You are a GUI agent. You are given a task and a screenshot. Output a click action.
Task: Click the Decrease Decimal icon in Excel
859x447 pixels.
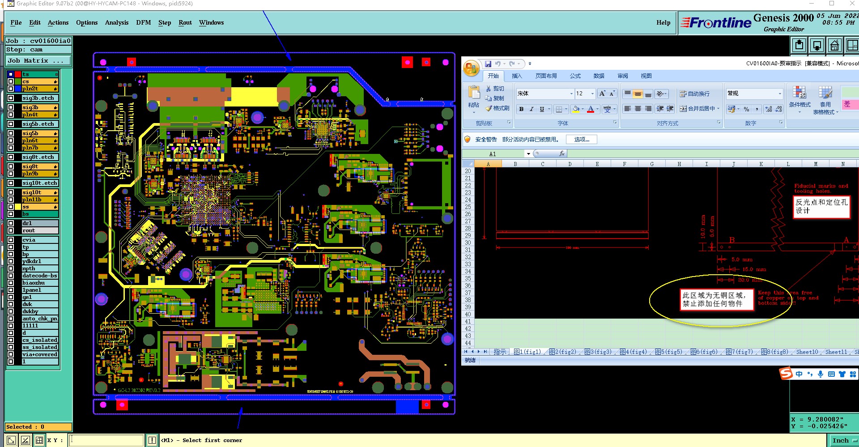click(779, 109)
